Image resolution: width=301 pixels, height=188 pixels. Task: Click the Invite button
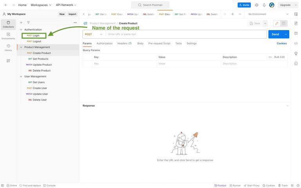coord(244,5)
